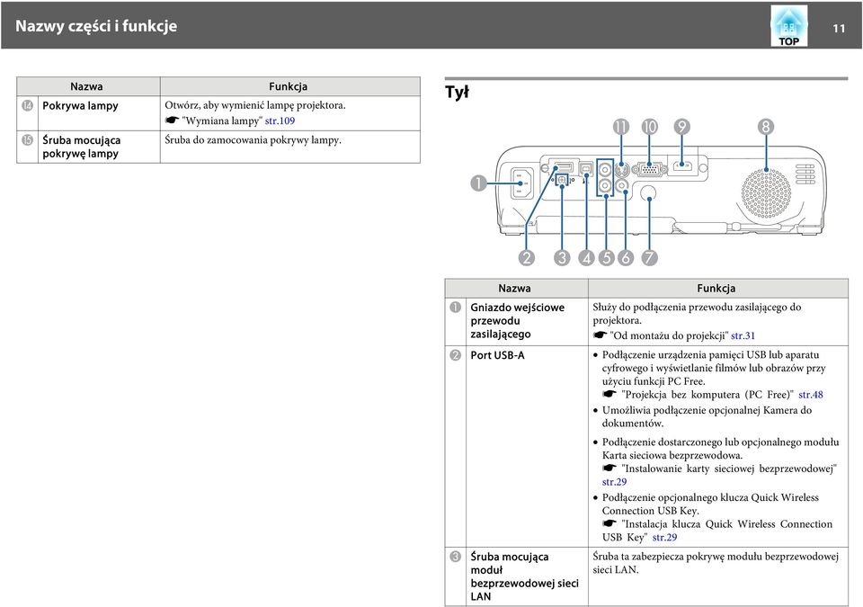The height and width of the screenshot is (607, 863).
Task: Click the VGA connector in the rear diagram
Action: pos(649,169)
